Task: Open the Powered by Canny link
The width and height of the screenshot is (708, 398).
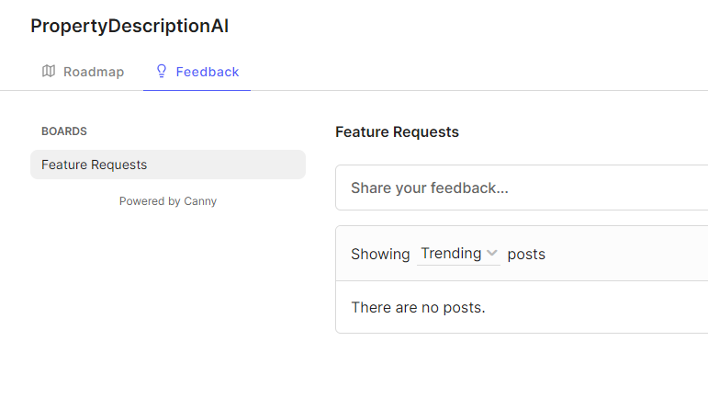Action: click(x=167, y=201)
